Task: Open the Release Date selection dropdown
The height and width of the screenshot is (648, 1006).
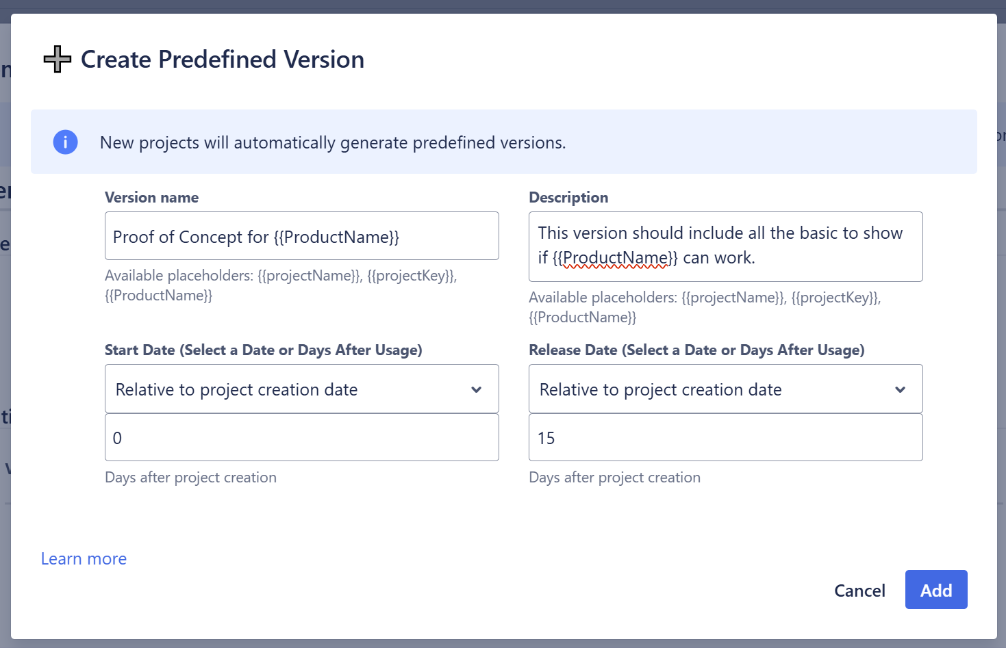Action: [725, 389]
